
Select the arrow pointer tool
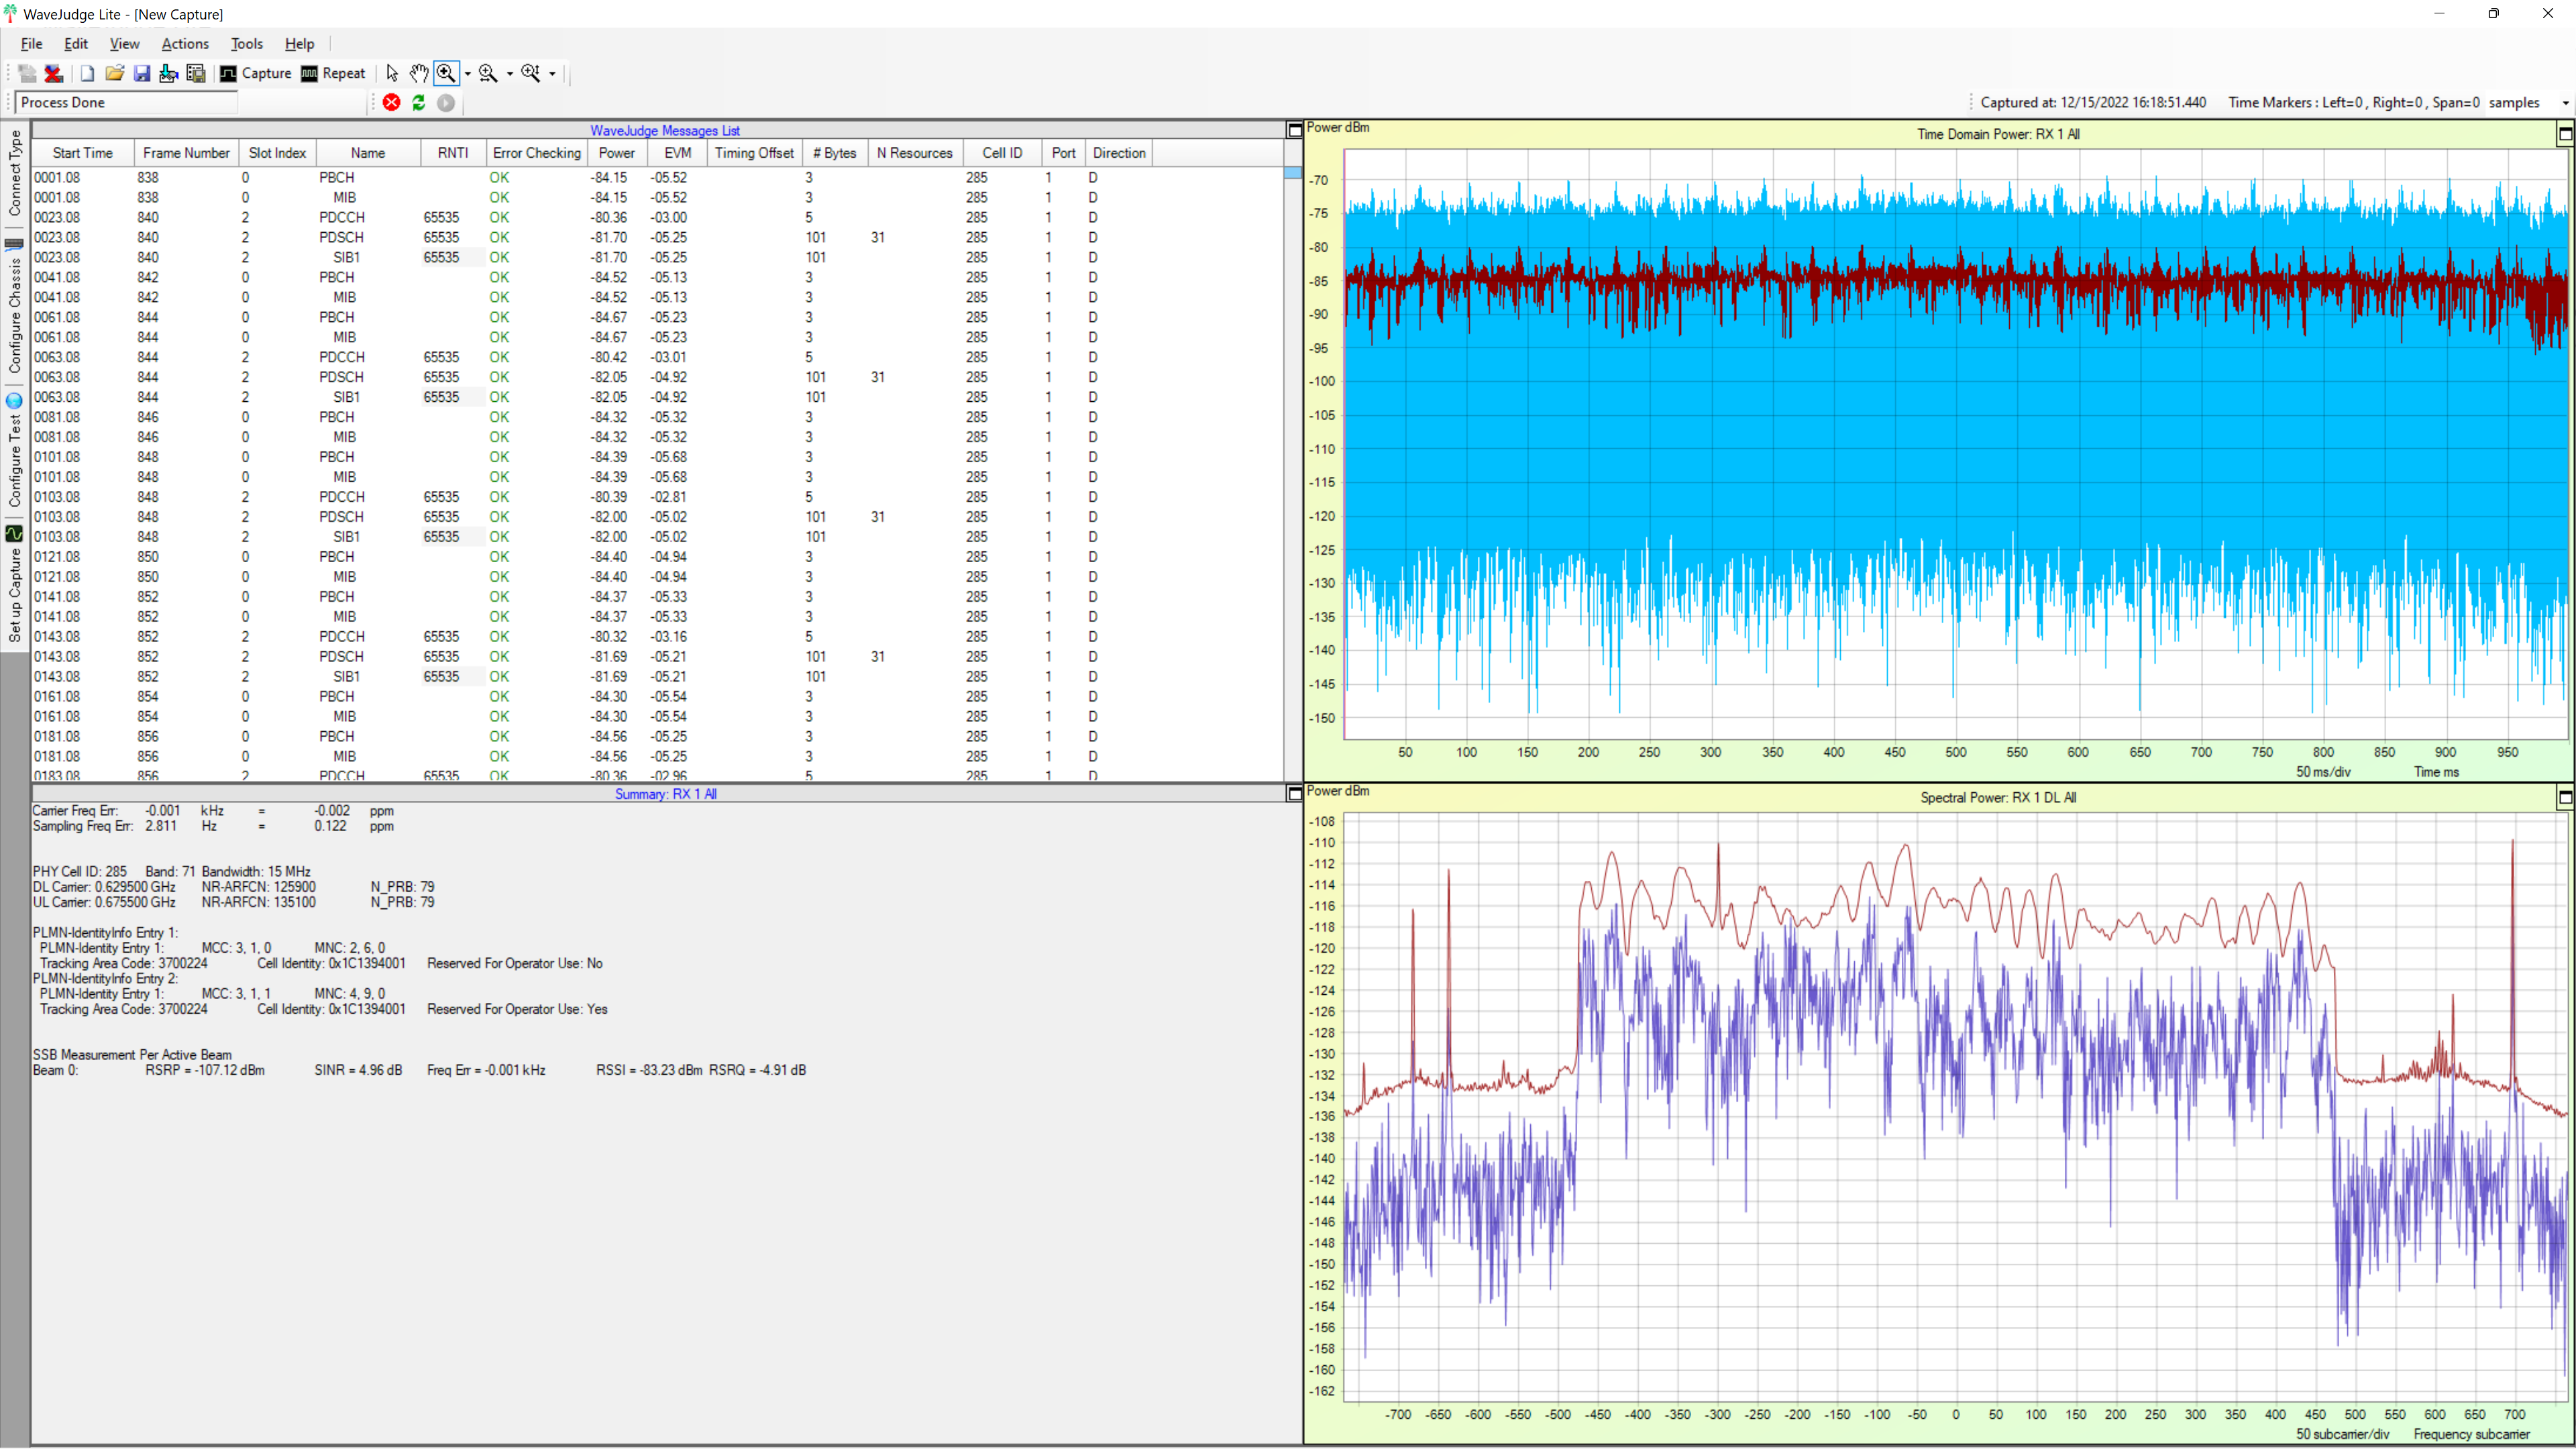coord(392,73)
